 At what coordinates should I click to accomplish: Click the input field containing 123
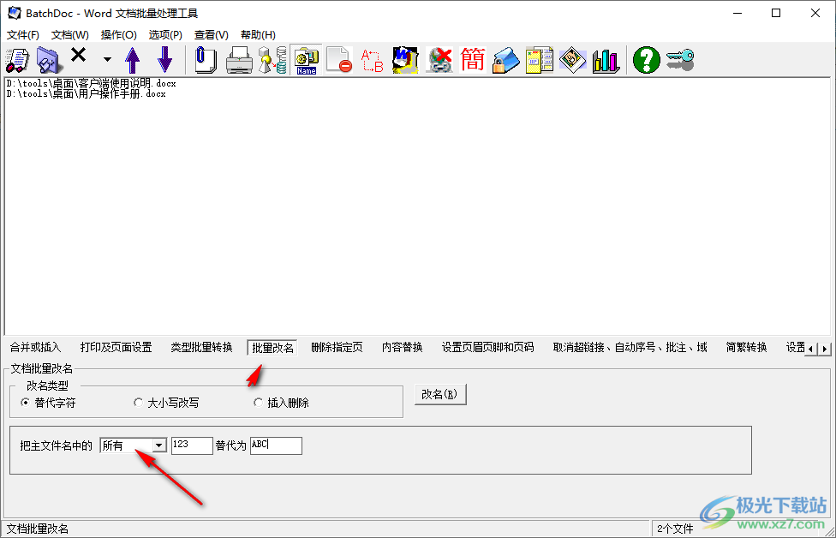tap(192, 445)
